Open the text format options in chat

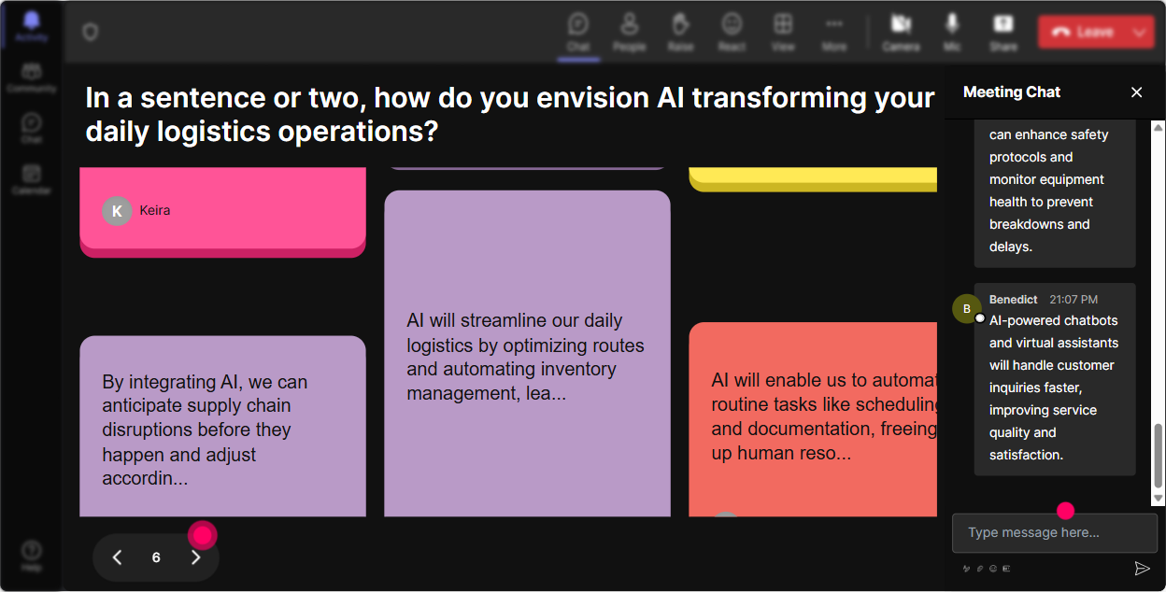(967, 568)
